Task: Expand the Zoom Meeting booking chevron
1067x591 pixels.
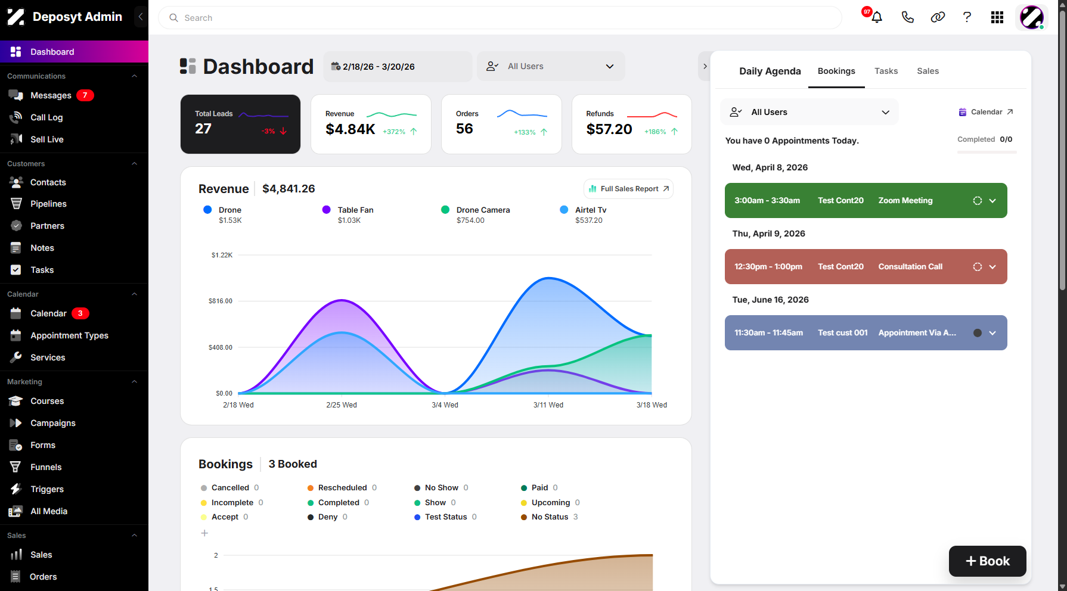Action: 992,201
